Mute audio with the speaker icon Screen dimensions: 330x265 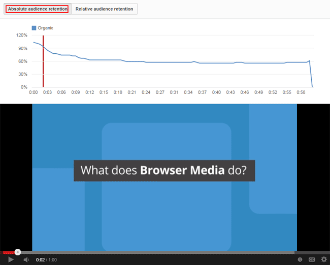(x=26, y=260)
